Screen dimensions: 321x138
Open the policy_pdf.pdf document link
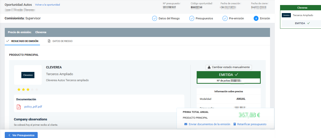pos(33,107)
